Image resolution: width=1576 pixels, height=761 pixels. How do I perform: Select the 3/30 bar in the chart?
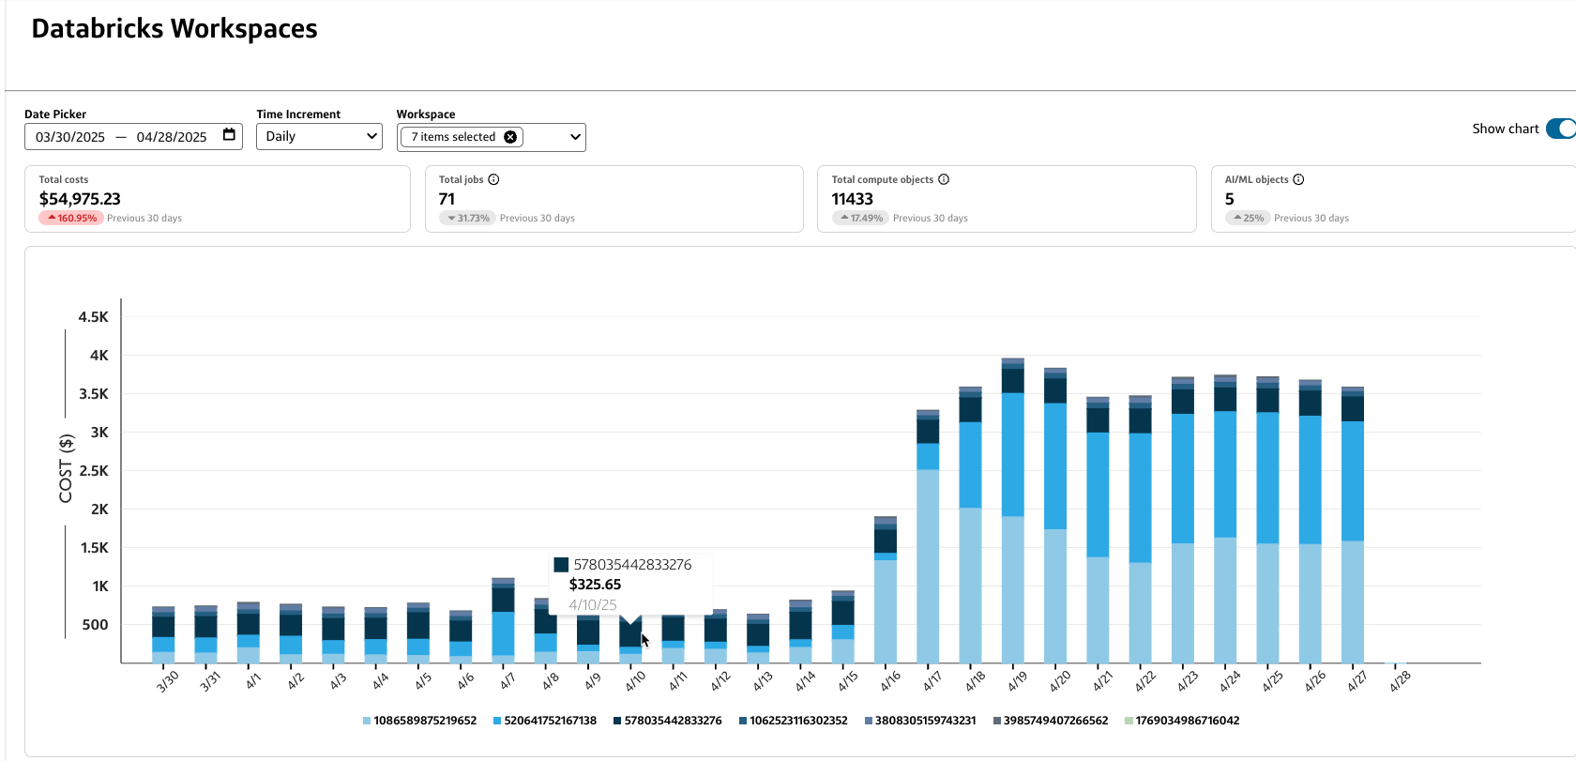coord(163,635)
